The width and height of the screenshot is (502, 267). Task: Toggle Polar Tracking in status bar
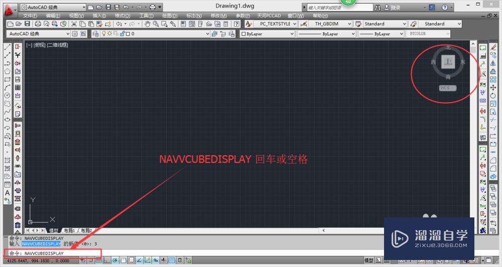(x=115, y=260)
